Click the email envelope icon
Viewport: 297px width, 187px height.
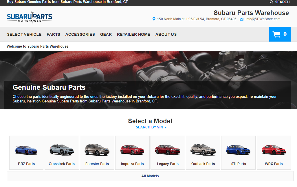pos(241,19)
